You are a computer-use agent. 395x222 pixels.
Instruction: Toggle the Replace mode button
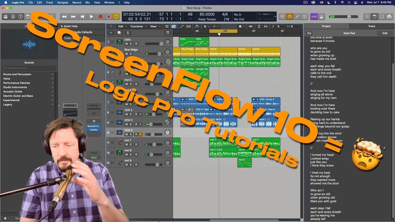pos(282,17)
